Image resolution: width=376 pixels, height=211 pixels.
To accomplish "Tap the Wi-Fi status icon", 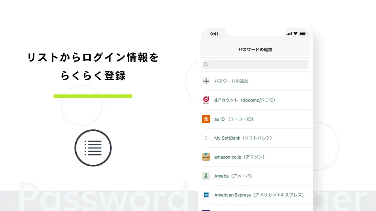I will coord(296,34).
